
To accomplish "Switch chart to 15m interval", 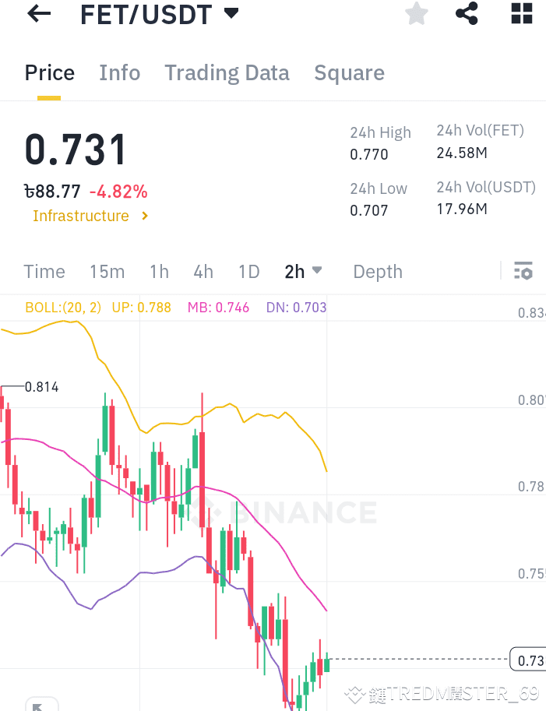I will 107,271.
